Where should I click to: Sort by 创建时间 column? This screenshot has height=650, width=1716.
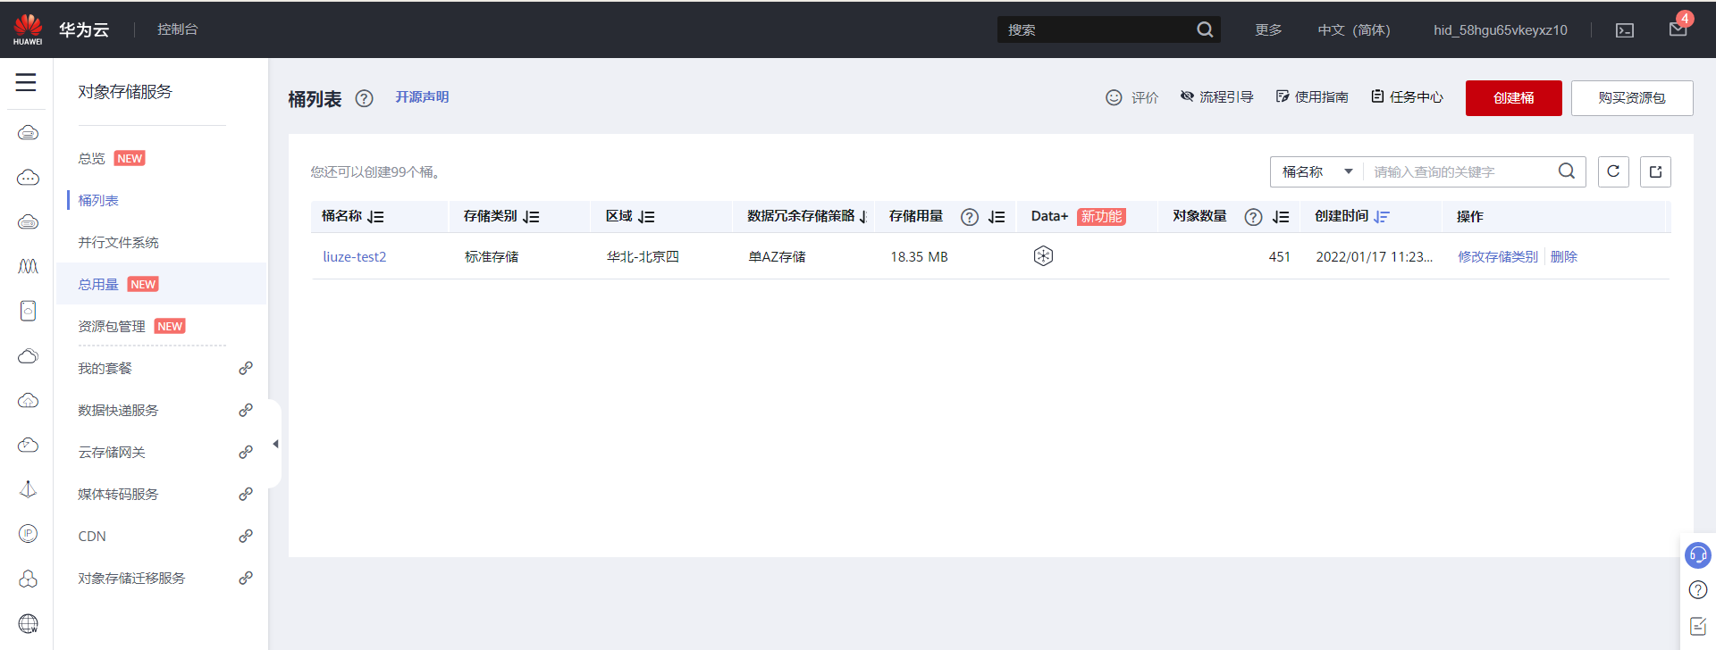1382,217
